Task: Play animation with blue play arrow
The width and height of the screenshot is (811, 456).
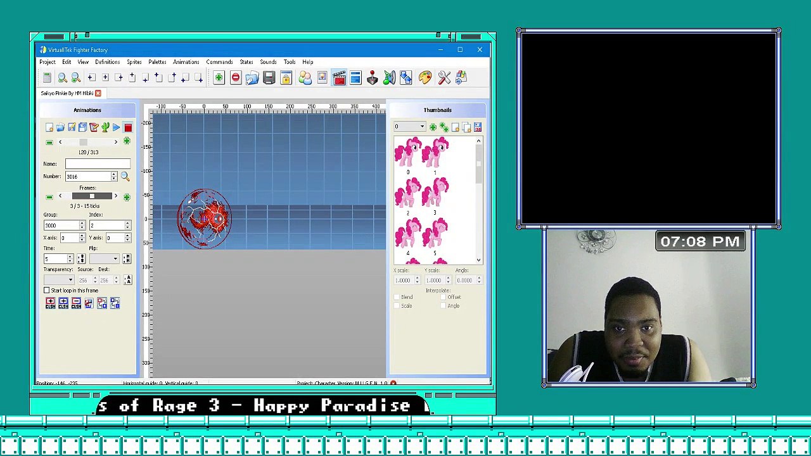Action: tap(117, 127)
